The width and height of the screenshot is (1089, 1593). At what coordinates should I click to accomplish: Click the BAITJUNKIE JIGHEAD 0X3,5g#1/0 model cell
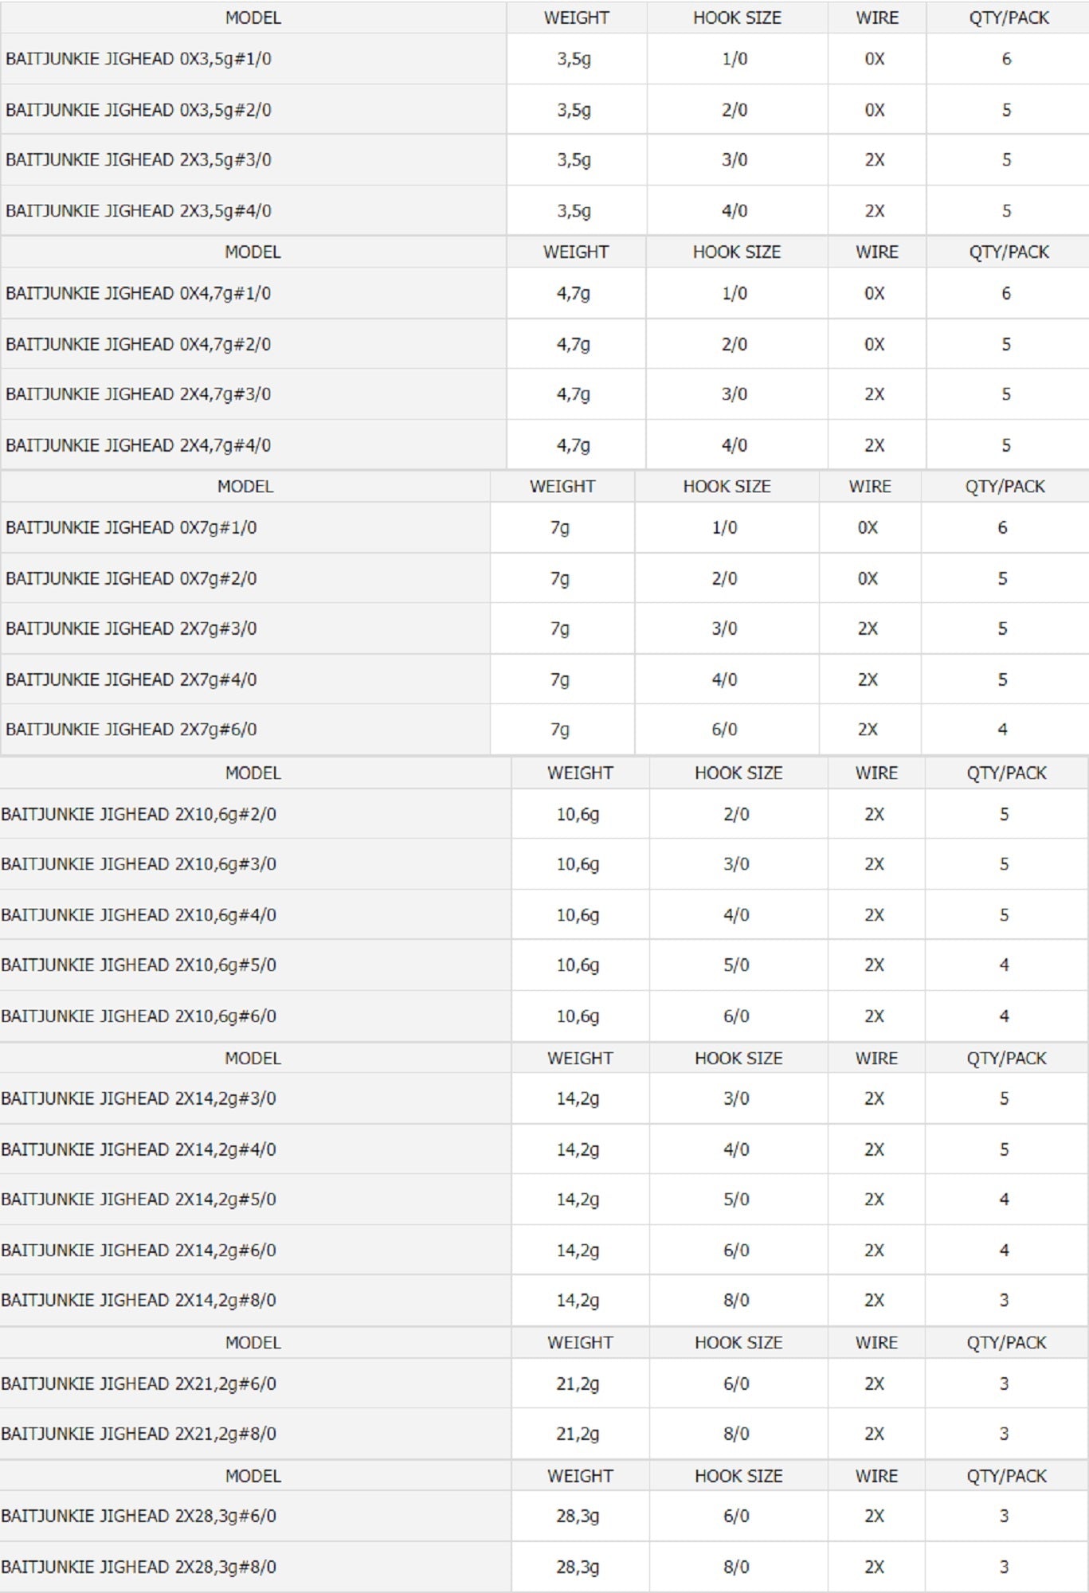(x=139, y=59)
